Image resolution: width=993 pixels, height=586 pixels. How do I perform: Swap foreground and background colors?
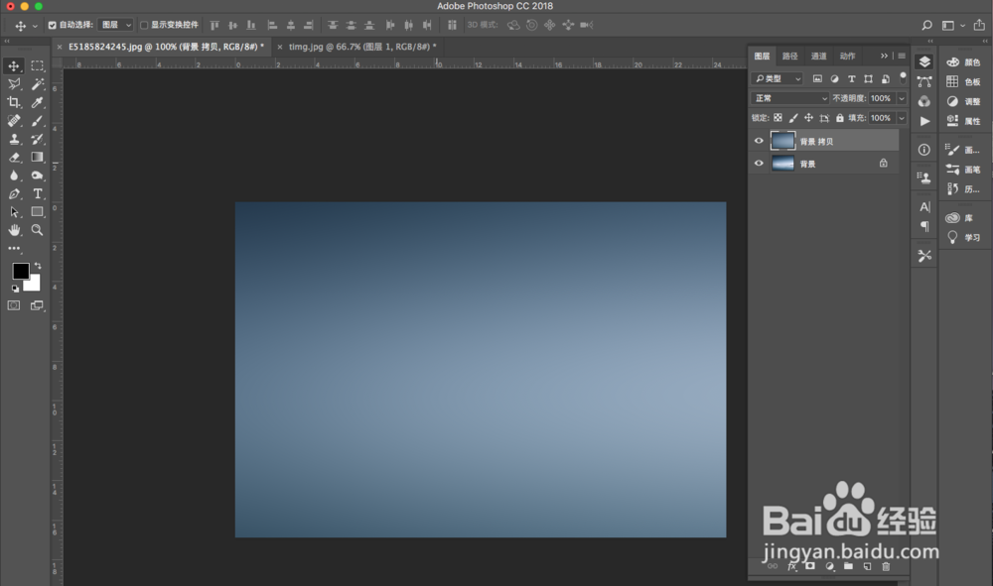(38, 266)
